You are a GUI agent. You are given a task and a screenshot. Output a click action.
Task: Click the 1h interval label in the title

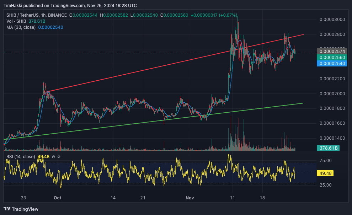pos(43,15)
